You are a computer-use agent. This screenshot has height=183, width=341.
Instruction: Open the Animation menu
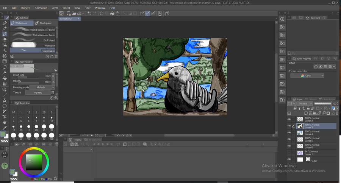41,8
